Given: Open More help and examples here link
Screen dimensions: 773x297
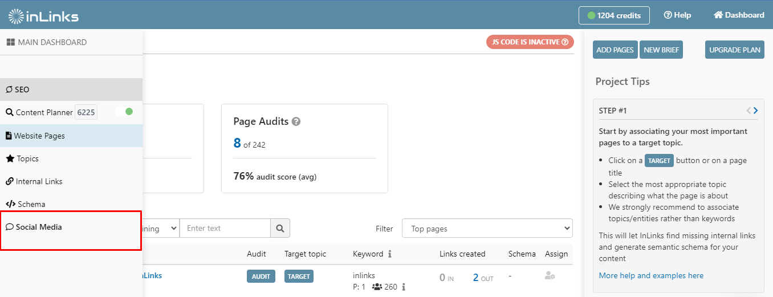Looking at the screenshot, I should (651, 275).
